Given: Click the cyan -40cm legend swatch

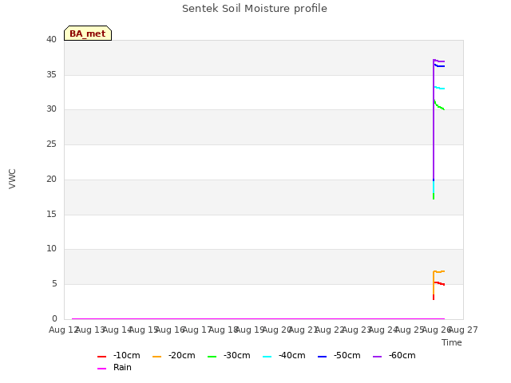Looking at the screenshot, I should pos(267,357).
